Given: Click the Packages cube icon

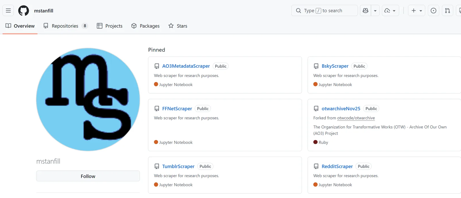Looking at the screenshot, I should tap(134, 26).
